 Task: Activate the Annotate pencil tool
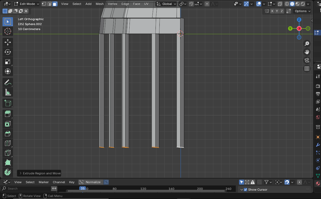point(7,83)
